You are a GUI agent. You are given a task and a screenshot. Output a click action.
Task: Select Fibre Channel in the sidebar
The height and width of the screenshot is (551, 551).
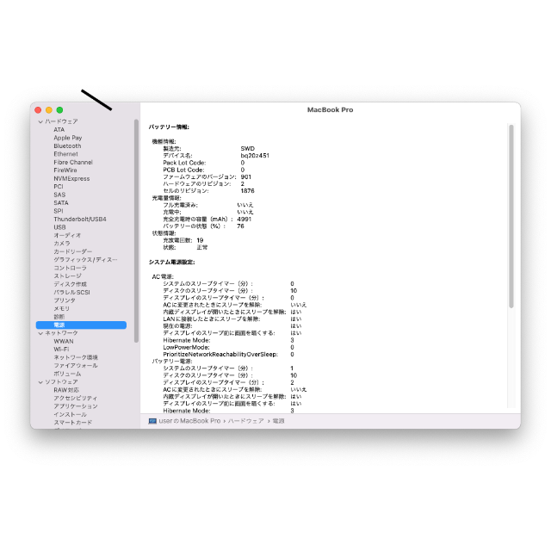click(73, 162)
